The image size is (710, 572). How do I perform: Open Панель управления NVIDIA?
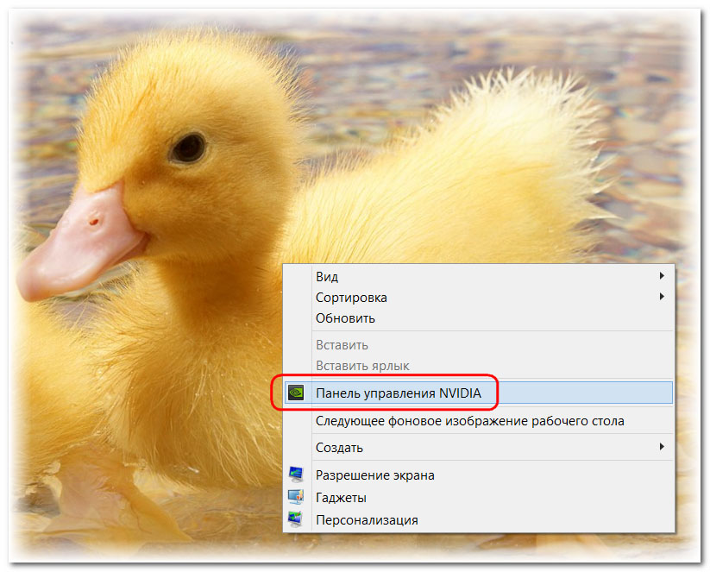[x=479, y=393]
